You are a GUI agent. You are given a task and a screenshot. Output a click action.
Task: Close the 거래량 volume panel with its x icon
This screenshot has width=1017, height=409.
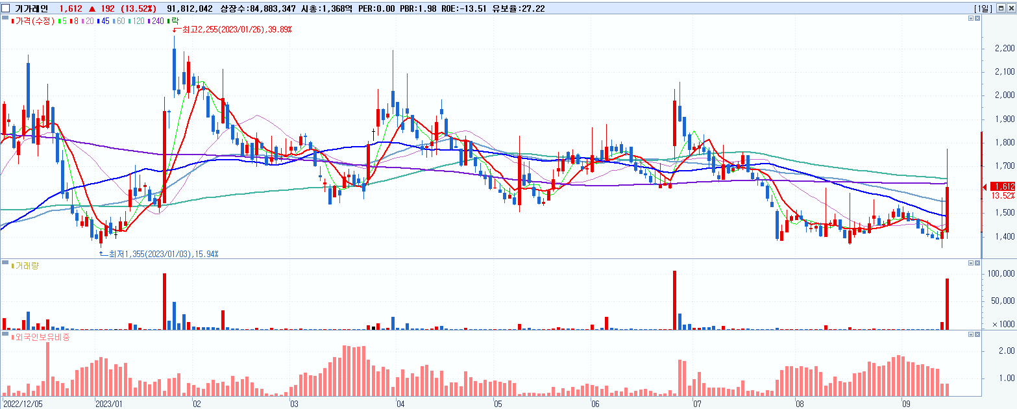point(979,263)
